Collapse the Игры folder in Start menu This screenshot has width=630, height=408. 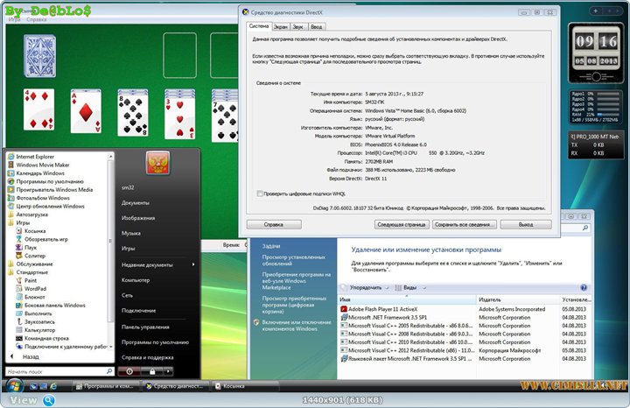[x=22, y=222]
